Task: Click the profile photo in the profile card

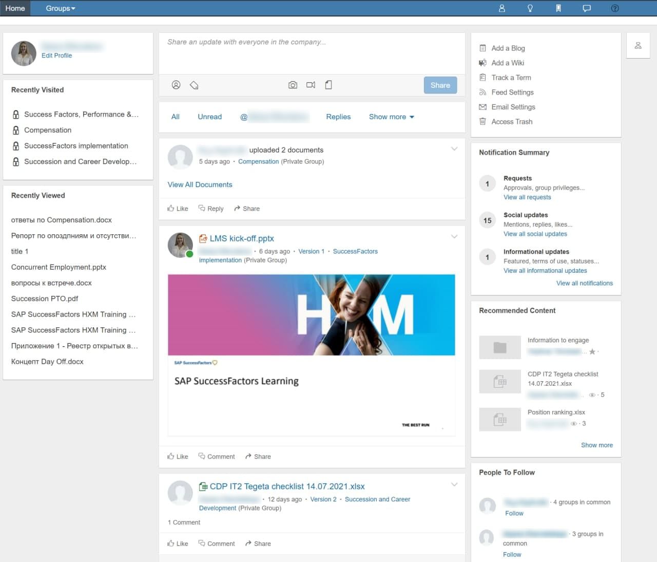Action: (x=24, y=53)
